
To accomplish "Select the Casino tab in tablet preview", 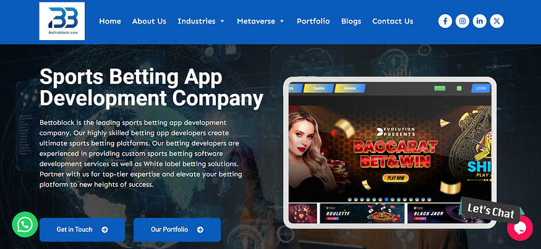I will tap(319, 88).
